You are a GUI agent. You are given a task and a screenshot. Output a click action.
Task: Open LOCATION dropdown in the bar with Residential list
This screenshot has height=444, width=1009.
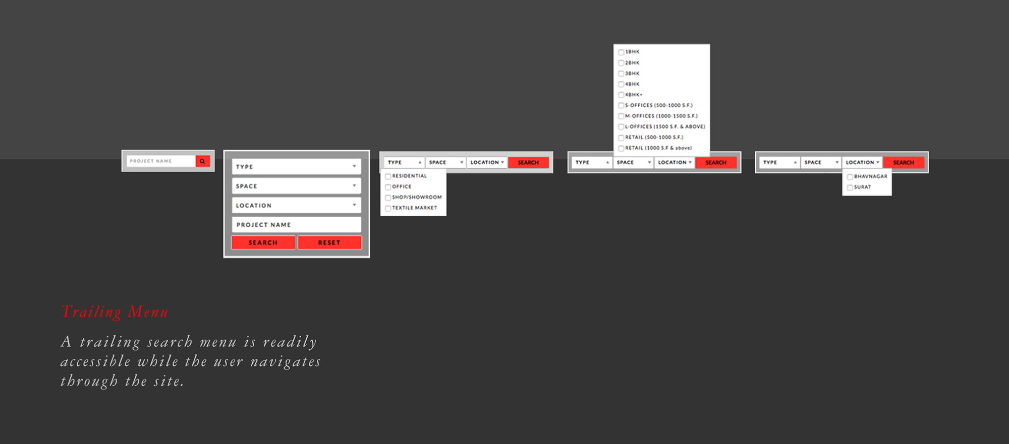pyautogui.click(x=487, y=162)
